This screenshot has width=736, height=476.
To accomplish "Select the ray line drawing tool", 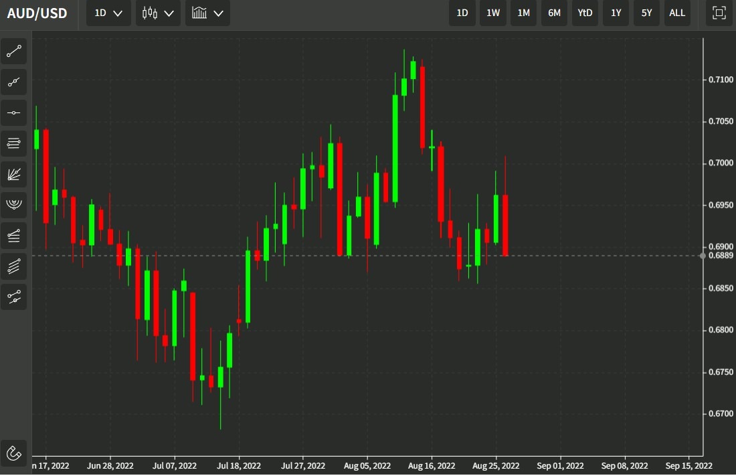I will click(x=13, y=82).
